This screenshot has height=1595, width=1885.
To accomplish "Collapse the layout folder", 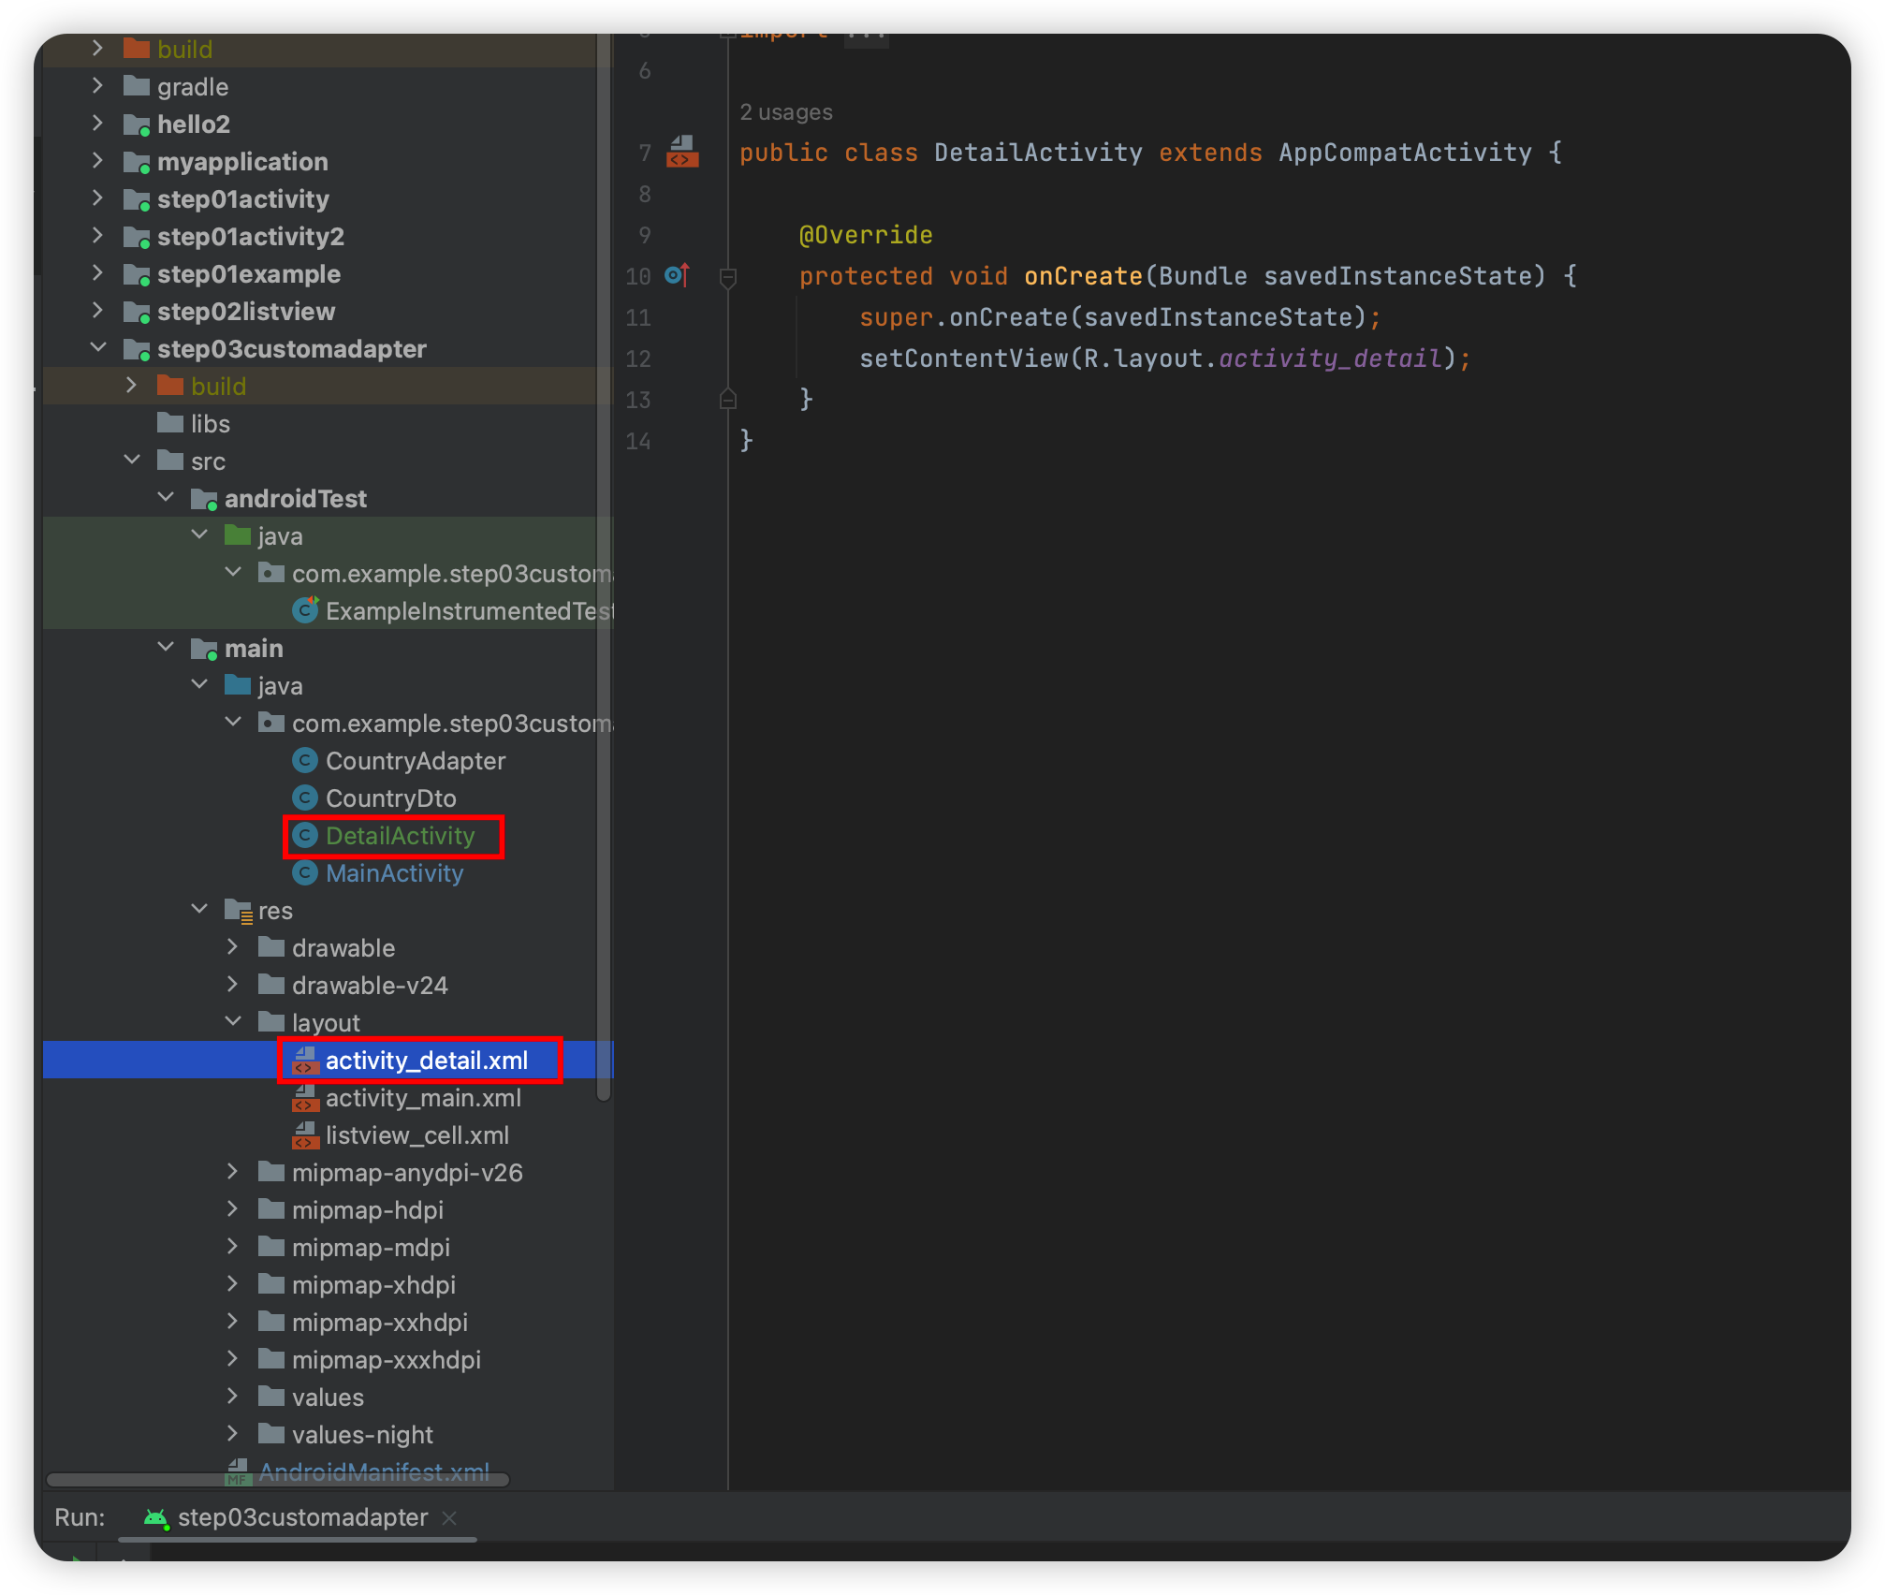I will [x=232, y=1021].
